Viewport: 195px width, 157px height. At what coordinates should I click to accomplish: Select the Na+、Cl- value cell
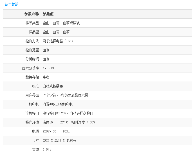[x=50, y=68]
